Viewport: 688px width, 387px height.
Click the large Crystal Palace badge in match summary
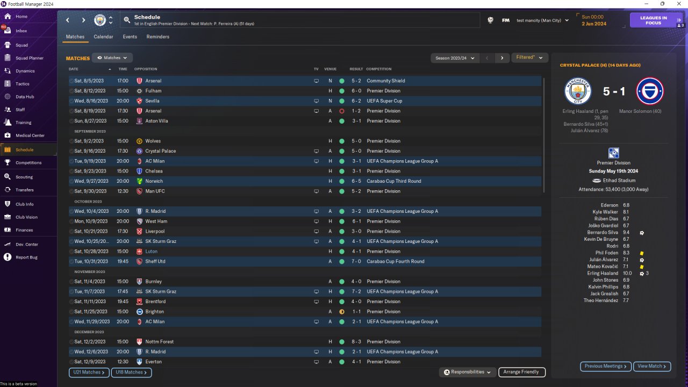pyautogui.click(x=650, y=91)
